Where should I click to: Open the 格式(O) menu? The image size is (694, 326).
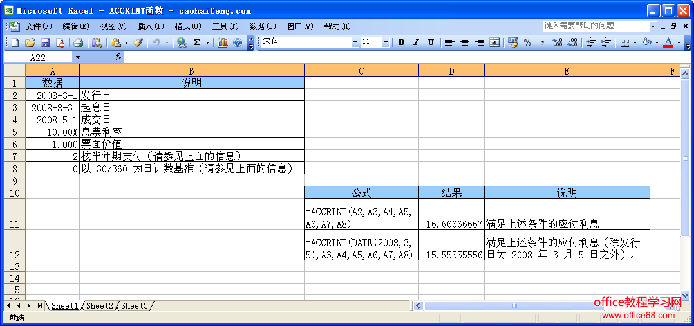click(x=188, y=26)
